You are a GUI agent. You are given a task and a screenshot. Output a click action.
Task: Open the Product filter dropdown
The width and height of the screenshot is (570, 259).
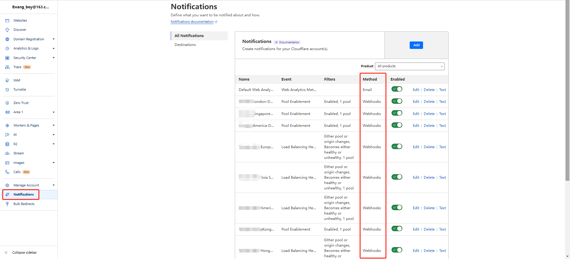pyautogui.click(x=410, y=66)
